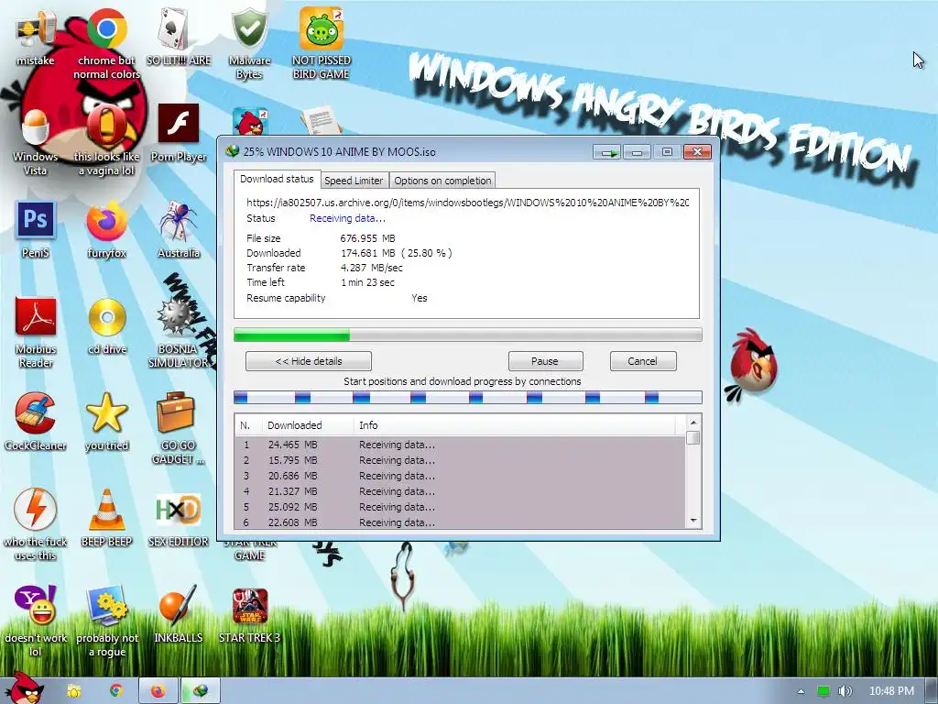Click the connections progress segments bar

pyautogui.click(x=468, y=397)
